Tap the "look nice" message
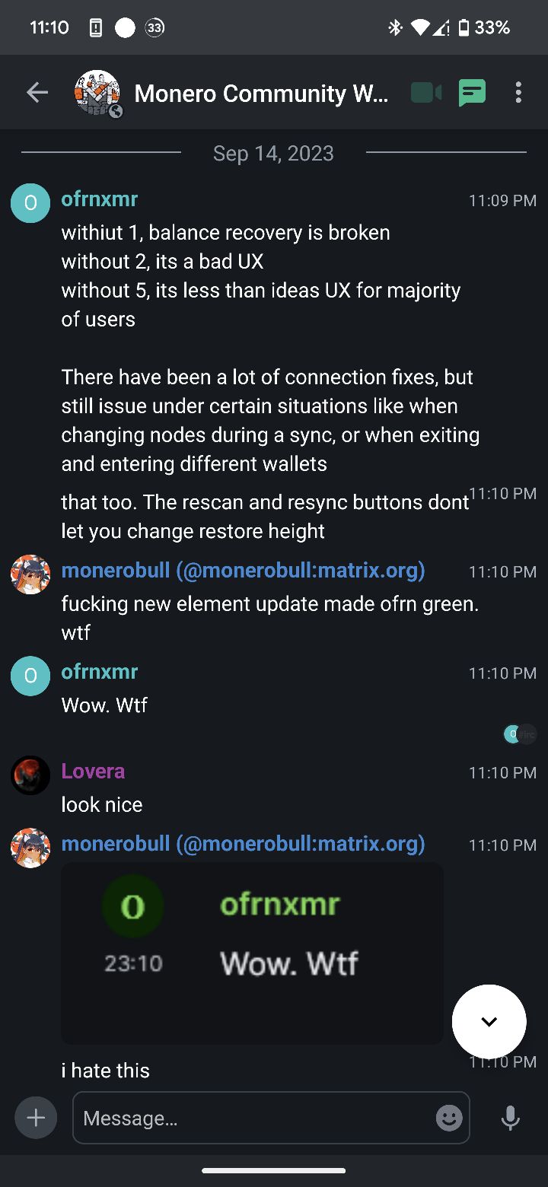Screen dimensions: 548x1187 click(102, 805)
